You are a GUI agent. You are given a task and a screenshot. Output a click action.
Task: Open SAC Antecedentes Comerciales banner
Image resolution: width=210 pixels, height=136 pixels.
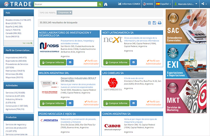point(186,26)
